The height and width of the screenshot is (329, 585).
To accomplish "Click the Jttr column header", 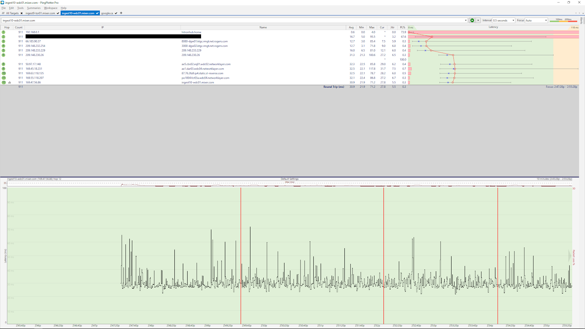I will point(392,27).
